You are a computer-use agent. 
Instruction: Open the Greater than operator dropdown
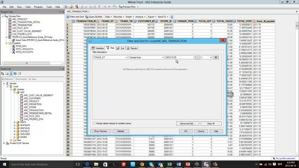163,57
